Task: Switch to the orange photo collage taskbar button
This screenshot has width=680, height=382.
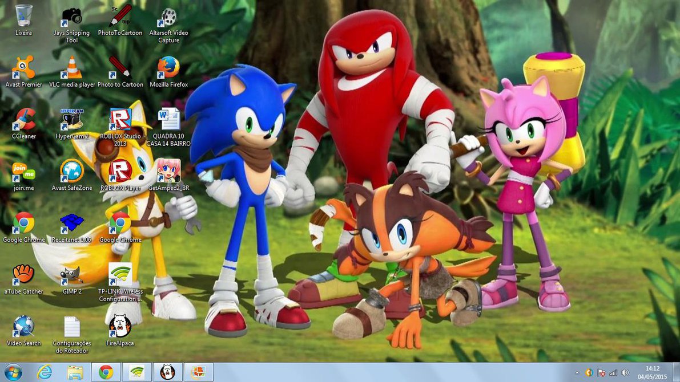Action: [x=198, y=372]
